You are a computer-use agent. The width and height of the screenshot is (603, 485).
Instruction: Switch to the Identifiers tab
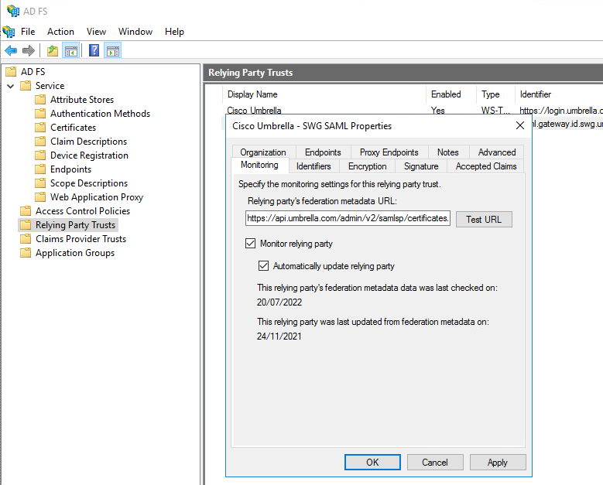pyautogui.click(x=313, y=166)
